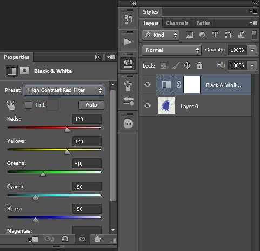This screenshot has width=260, height=251.
Task: Click the type layer filter icon
Action: tap(215, 35)
